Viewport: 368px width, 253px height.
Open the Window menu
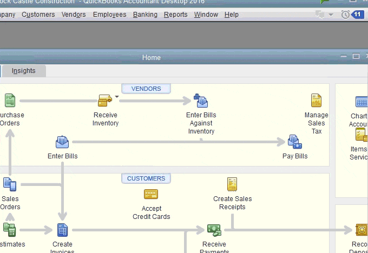[x=206, y=15]
